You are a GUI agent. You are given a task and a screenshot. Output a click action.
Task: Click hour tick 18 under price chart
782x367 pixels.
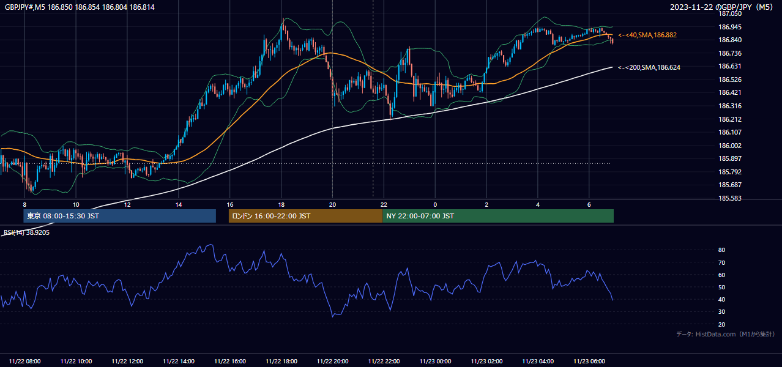281,204
